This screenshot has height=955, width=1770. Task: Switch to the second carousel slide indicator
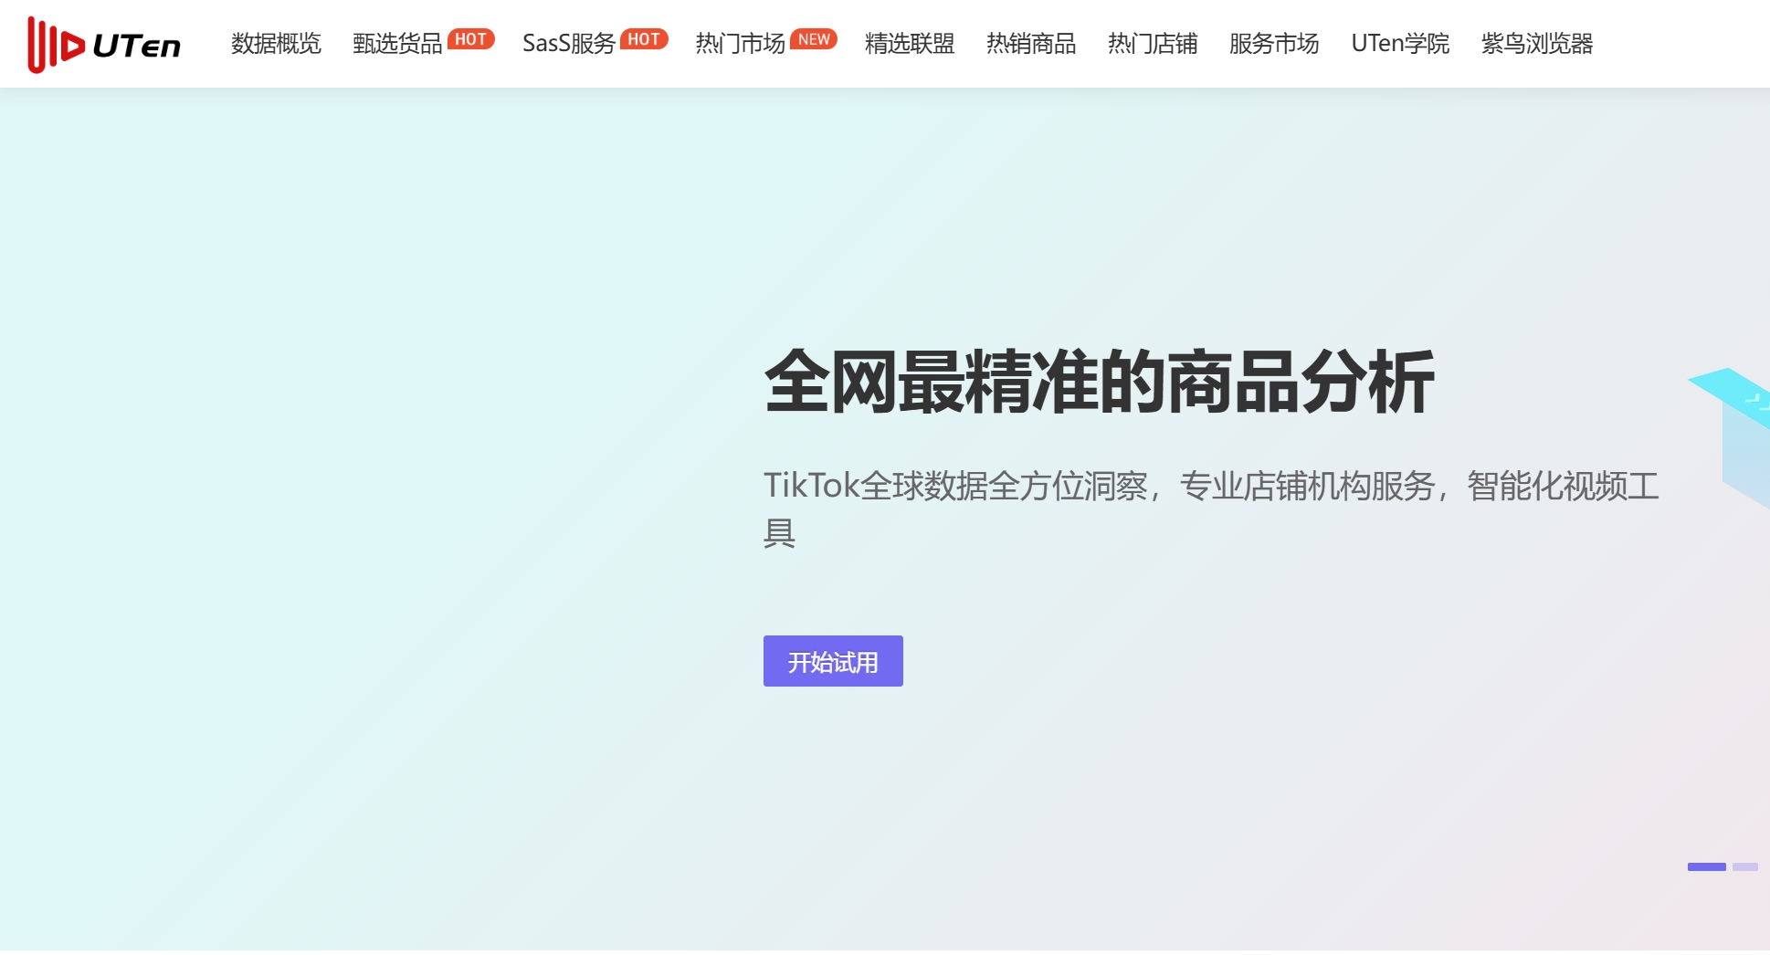[1744, 866]
